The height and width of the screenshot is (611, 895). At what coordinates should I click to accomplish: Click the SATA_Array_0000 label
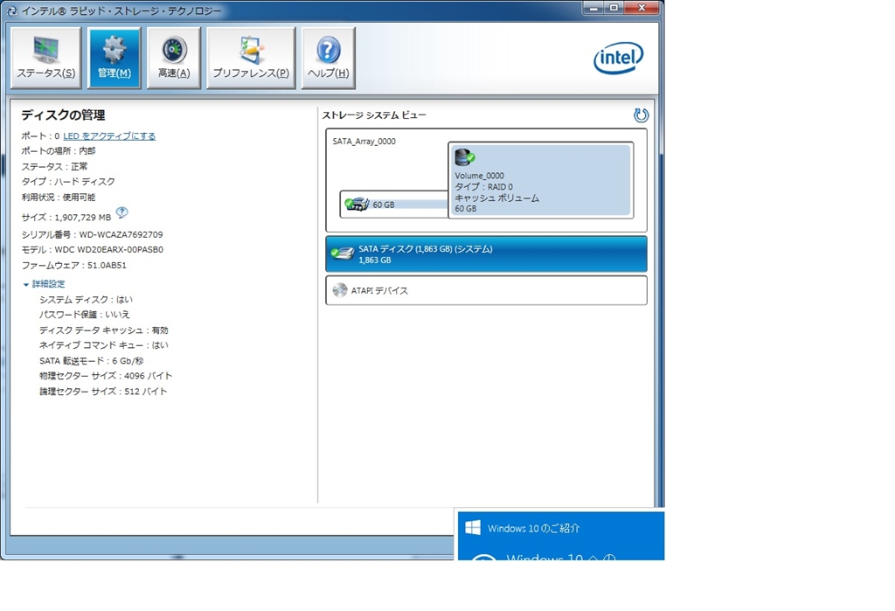click(364, 141)
